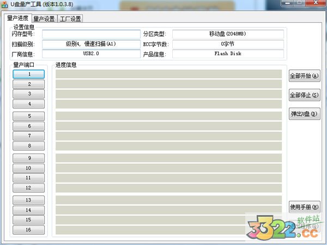Click the 分区类型 field showing 移动盘 (2048MB)

click(228, 34)
